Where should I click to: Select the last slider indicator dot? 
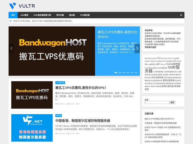coord(136,73)
